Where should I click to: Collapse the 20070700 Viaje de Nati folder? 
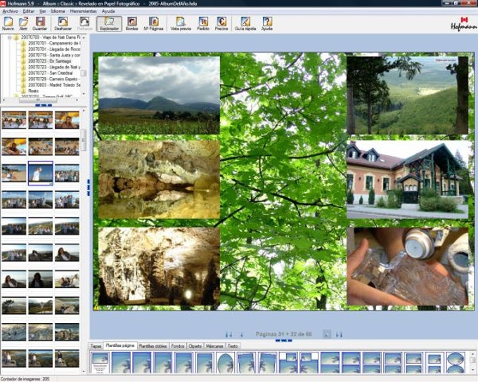(9, 37)
